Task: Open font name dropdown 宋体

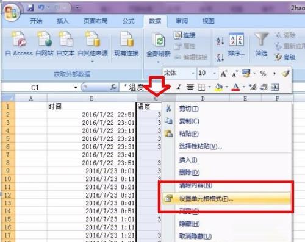Action: [x=193, y=73]
